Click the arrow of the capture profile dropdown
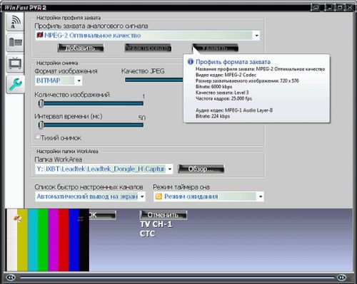The width and height of the screenshot is (357, 284). click(256, 36)
